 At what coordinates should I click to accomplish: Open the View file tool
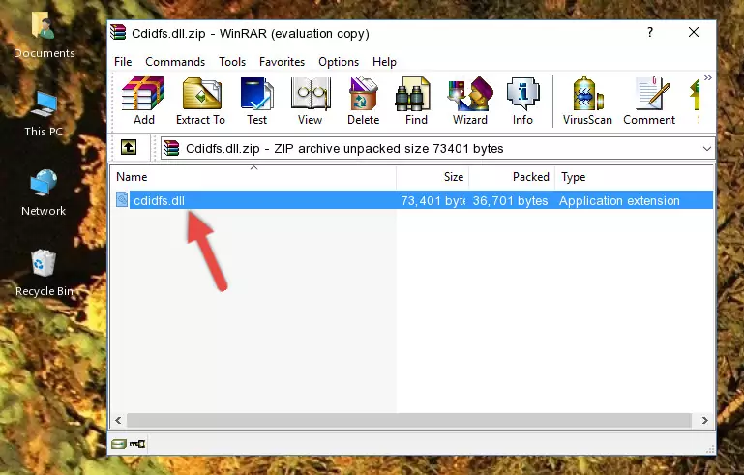pyautogui.click(x=311, y=101)
